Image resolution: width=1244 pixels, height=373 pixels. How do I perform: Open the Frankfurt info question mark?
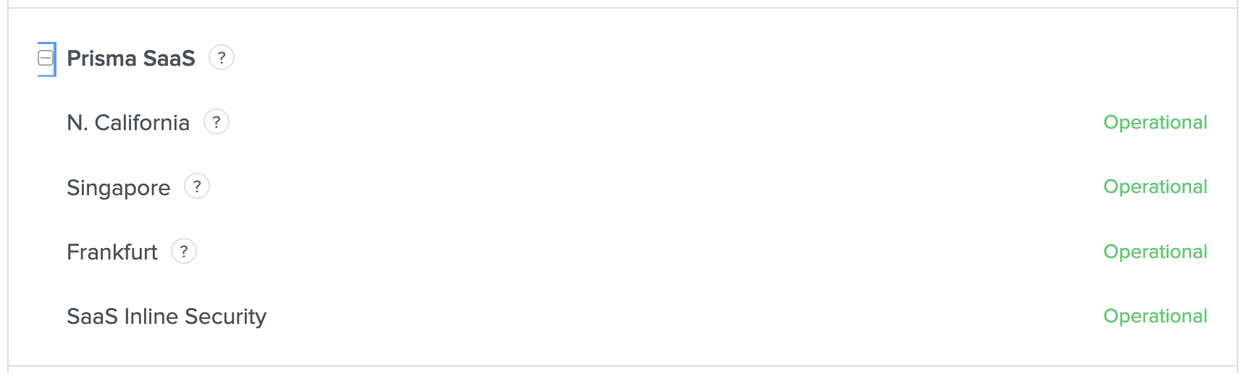coord(184,252)
